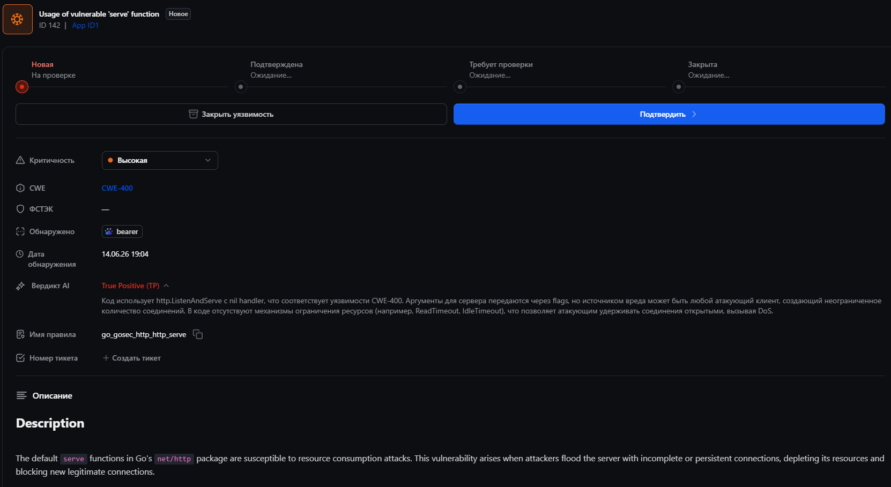Image resolution: width=891 pixels, height=487 pixels.
Task: Click the Обнаружено scan icon
Action: (20, 231)
